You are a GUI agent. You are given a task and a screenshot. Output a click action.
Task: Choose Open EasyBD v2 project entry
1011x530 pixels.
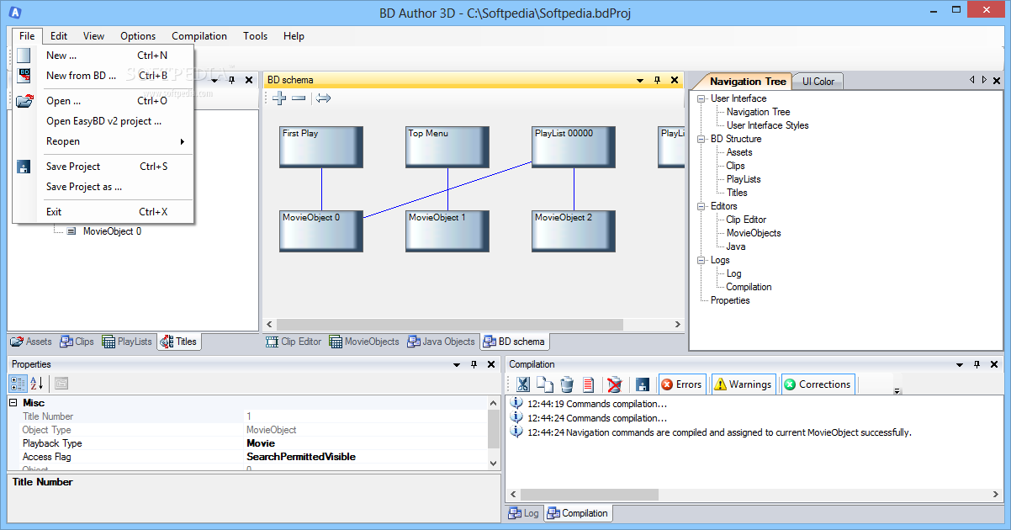(x=103, y=121)
